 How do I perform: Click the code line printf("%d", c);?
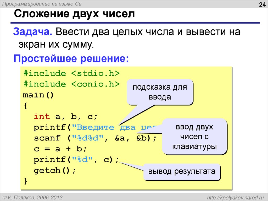click(76, 160)
